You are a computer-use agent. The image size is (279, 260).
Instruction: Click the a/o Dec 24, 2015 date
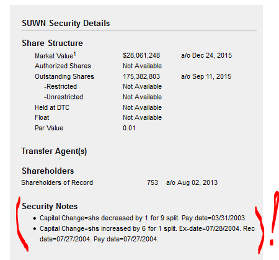point(206,55)
